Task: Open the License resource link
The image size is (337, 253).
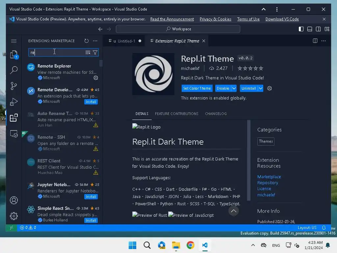Action: (264, 189)
